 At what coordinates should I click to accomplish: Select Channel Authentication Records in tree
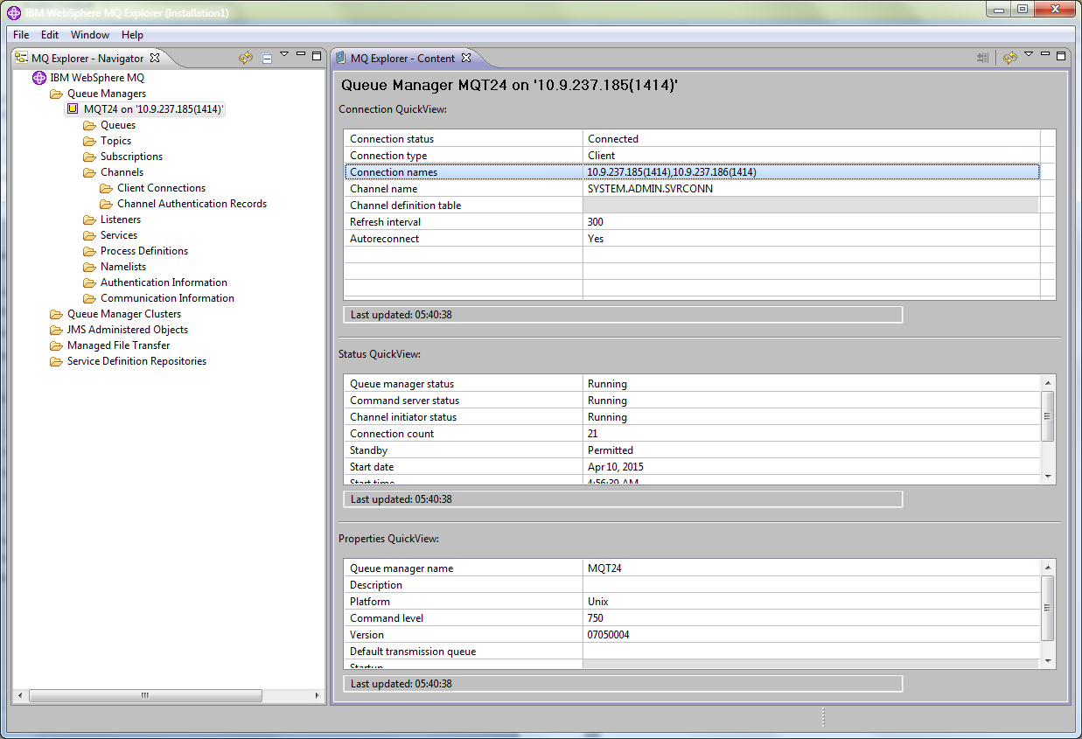click(192, 204)
